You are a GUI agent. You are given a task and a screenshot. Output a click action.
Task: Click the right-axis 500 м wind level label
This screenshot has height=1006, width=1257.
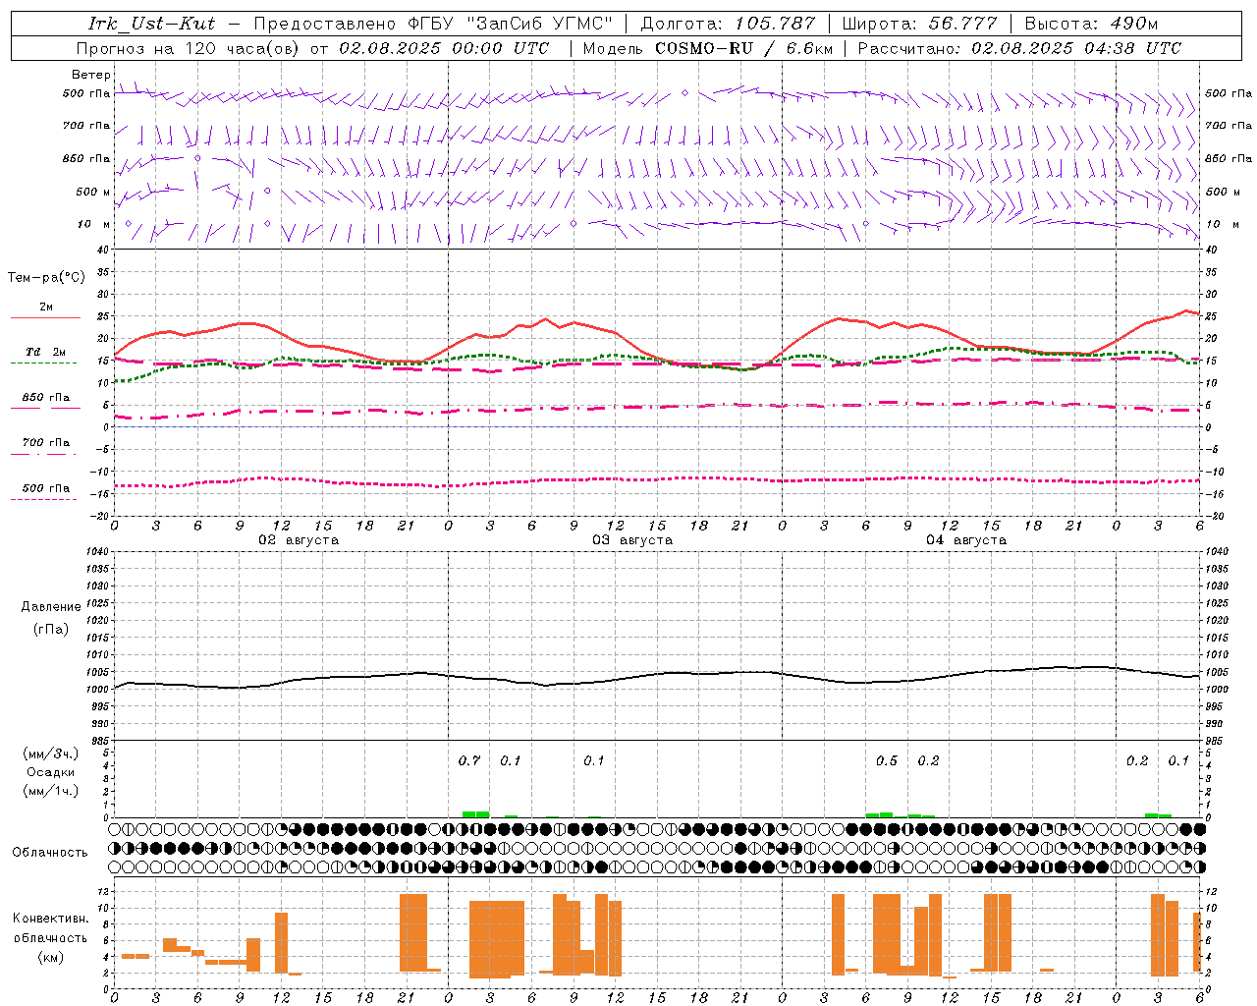point(1223,192)
